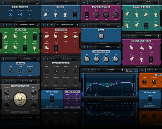Click the SWEEP FILTER title plate
This screenshot has width=162, height=129.
[141, 7]
